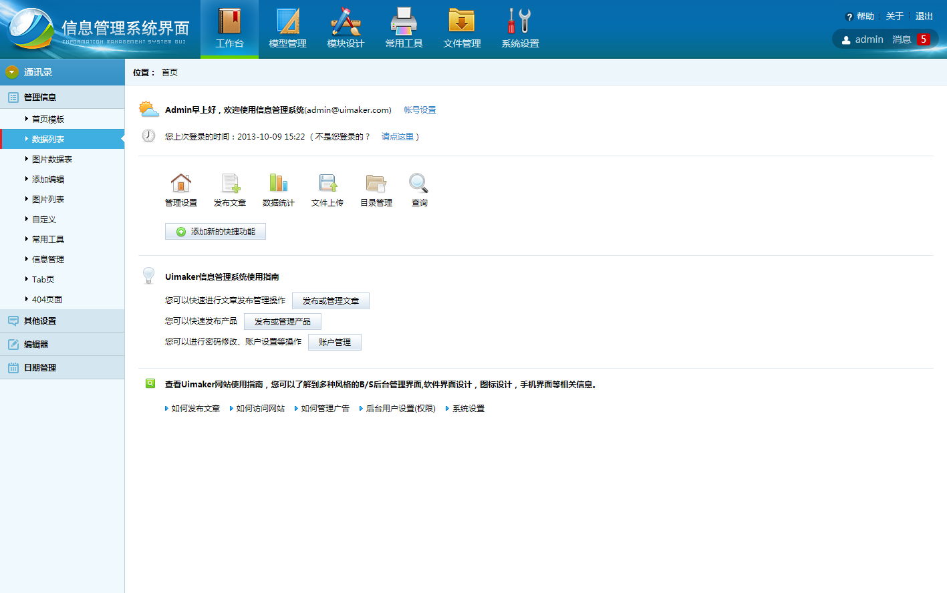The height and width of the screenshot is (593, 947).
Task: Open 系统设置 tools icon in top navigation
Action: pyautogui.click(x=520, y=22)
